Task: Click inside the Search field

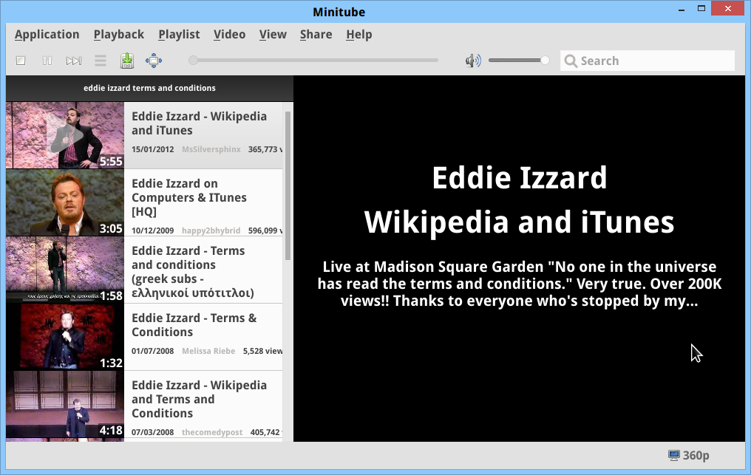Action: point(648,61)
